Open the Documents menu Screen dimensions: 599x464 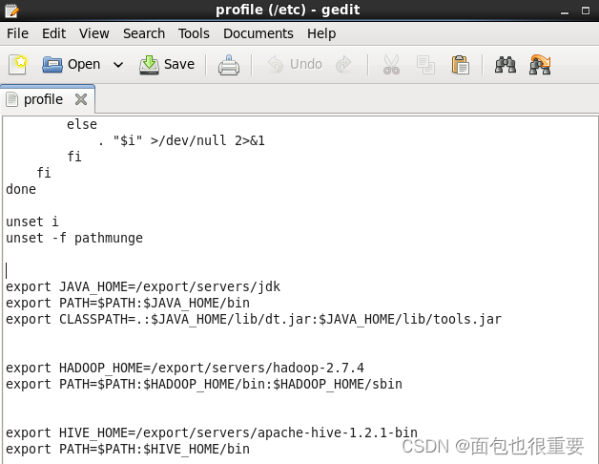tap(258, 33)
